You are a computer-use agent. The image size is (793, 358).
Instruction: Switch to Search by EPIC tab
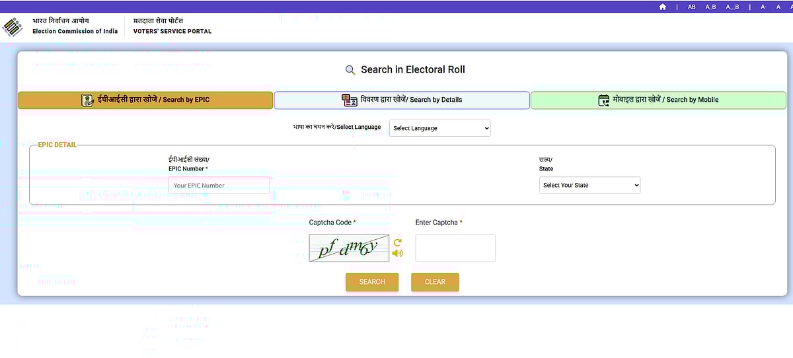pyautogui.click(x=145, y=100)
